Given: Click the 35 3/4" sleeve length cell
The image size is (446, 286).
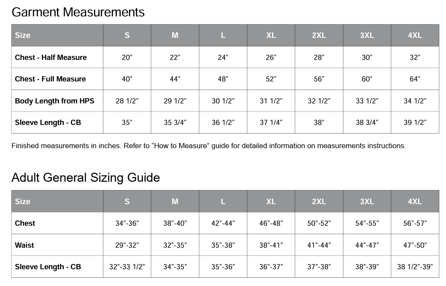Looking at the screenshot, I should (x=175, y=122).
